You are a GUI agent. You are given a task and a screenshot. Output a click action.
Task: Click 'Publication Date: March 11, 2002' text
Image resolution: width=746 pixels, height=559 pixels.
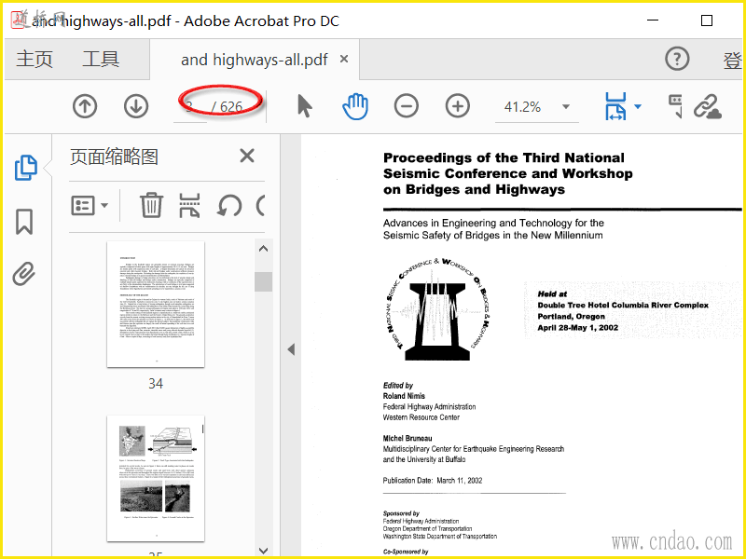433,481
